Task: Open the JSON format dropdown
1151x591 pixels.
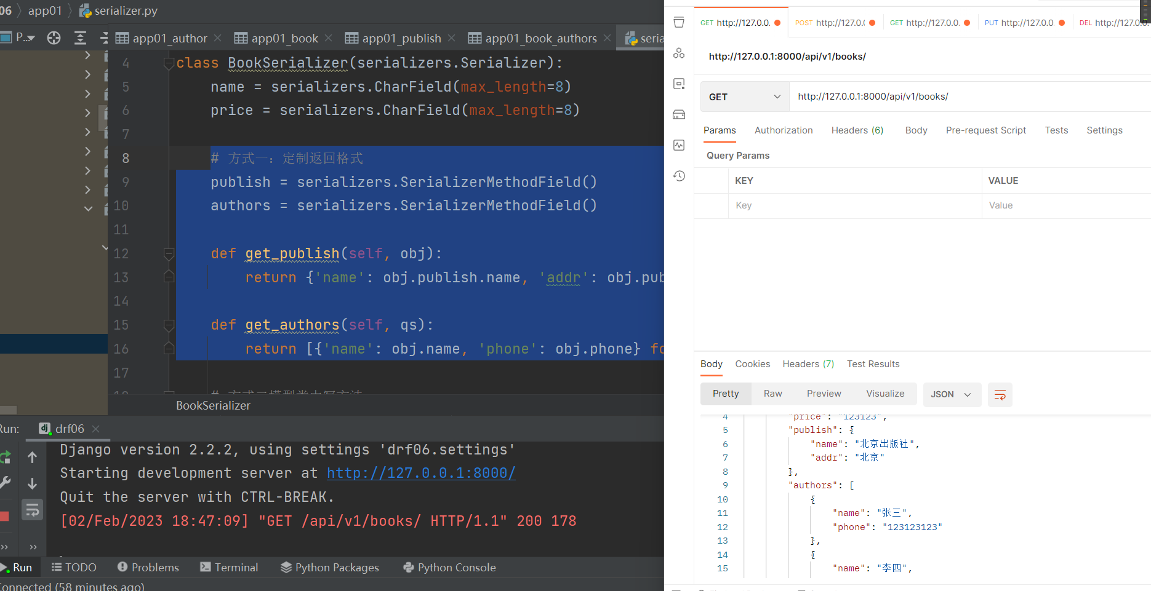Action: (951, 394)
